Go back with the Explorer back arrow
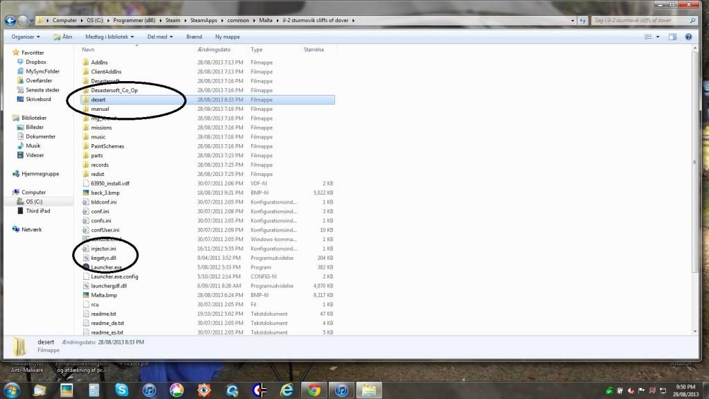This screenshot has height=399, width=709. (x=10, y=20)
